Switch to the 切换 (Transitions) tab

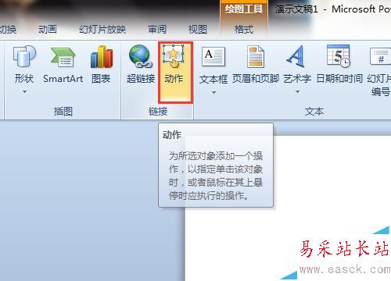pyautogui.click(x=9, y=29)
